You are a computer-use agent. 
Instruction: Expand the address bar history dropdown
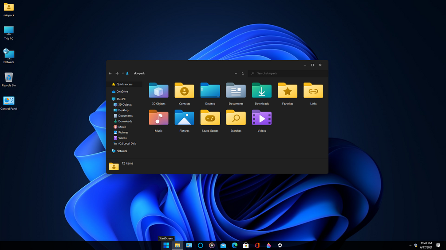click(236, 73)
